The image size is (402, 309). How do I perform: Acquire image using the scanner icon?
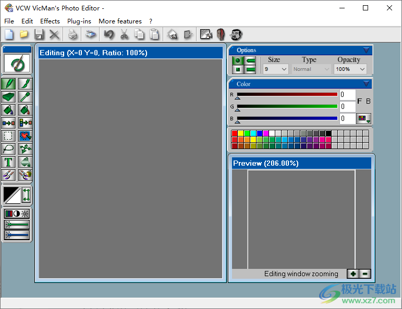click(x=90, y=34)
